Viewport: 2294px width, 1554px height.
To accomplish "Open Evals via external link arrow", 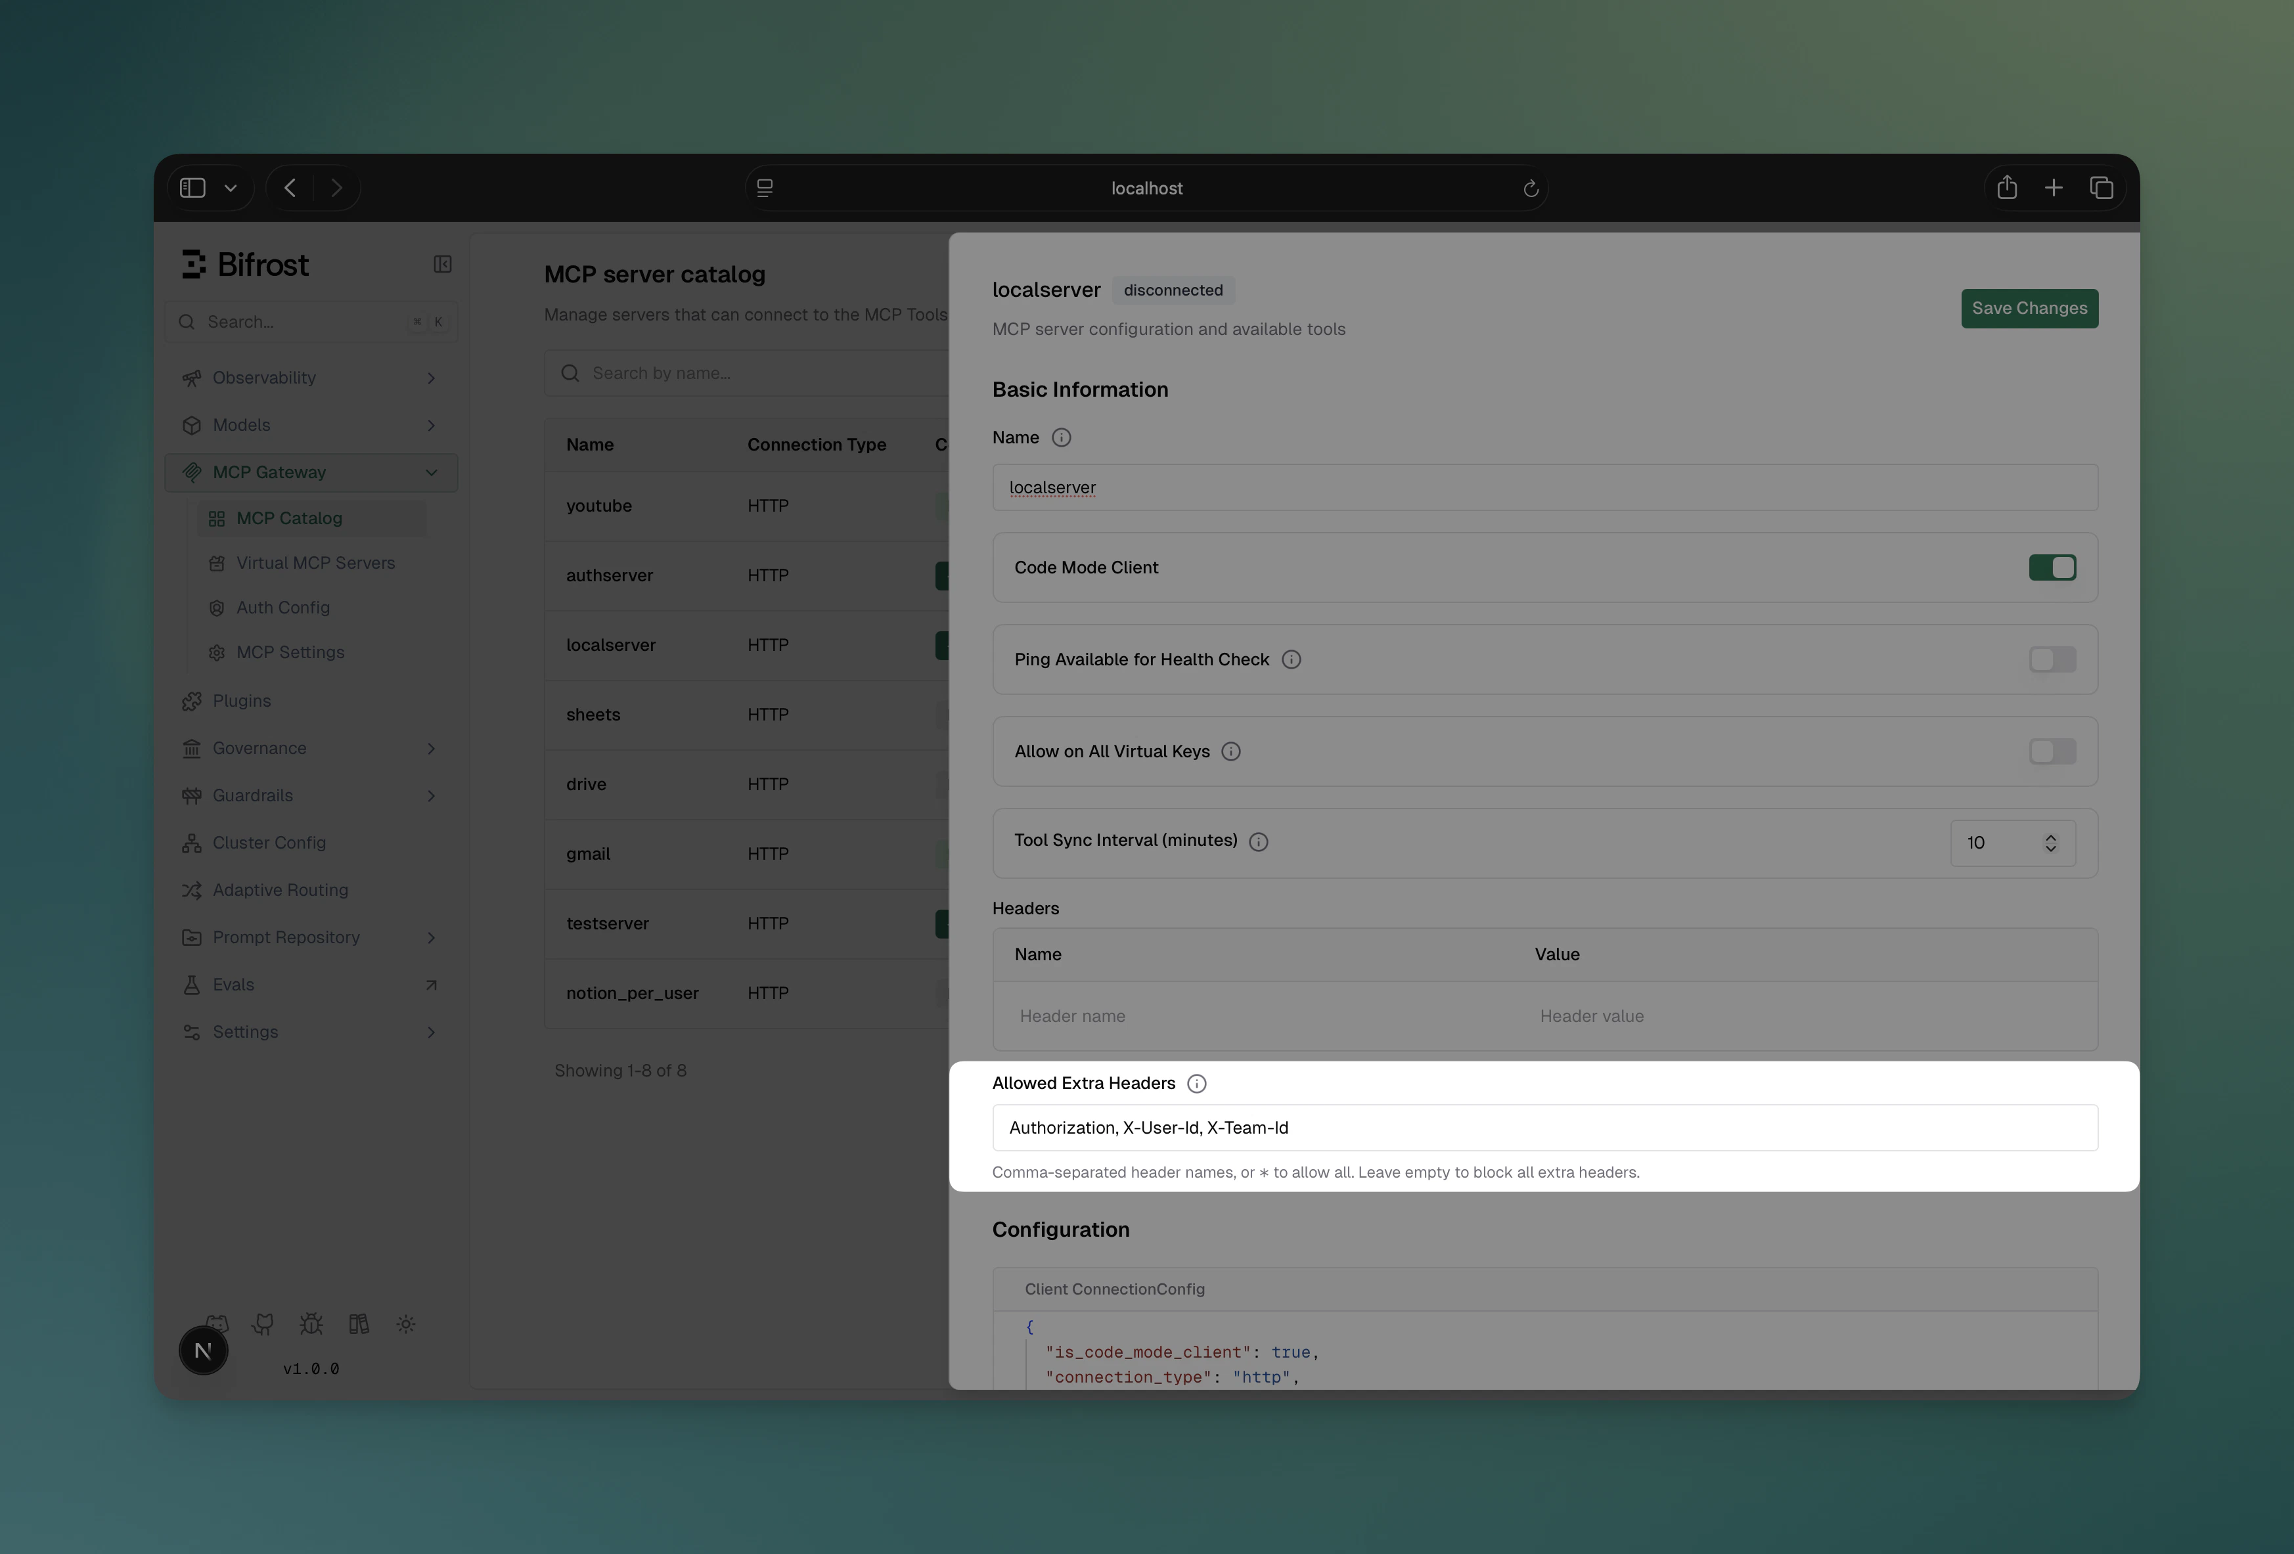I will point(432,984).
